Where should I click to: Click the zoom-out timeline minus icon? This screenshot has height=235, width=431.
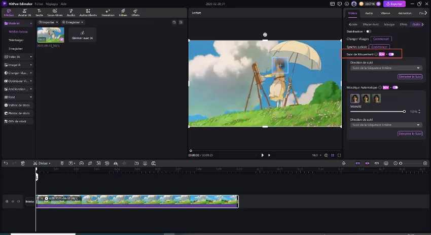396,163
